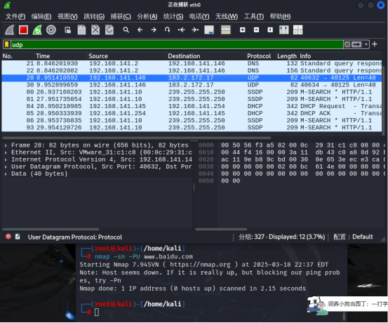
Task: Click the 配置: Default profile in status bar
Action: [x=353, y=237]
